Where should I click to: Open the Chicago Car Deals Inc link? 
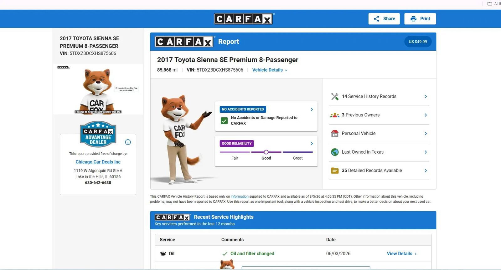[98, 162]
